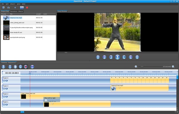Click the timeline zoom slider handle
Image resolution: width=179 pixels, height=114 pixels.
click(x=142, y=66)
